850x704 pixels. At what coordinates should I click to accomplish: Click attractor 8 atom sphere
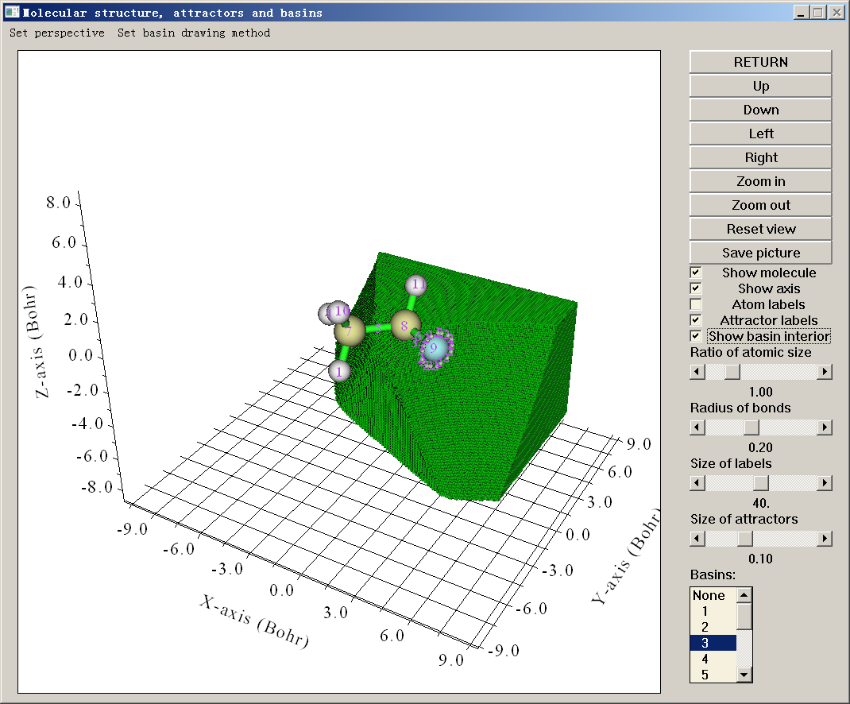click(x=405, y=326)
